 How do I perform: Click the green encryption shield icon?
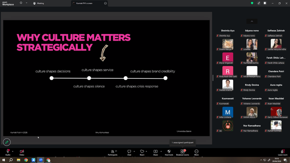252,3
